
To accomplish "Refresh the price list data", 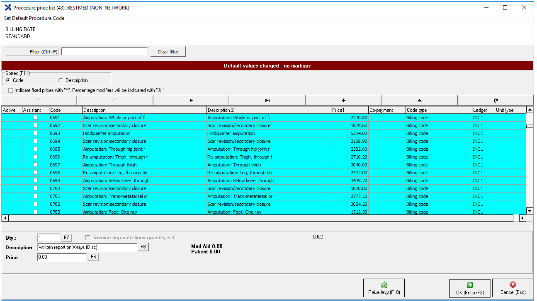I will [x=496, y=100].
